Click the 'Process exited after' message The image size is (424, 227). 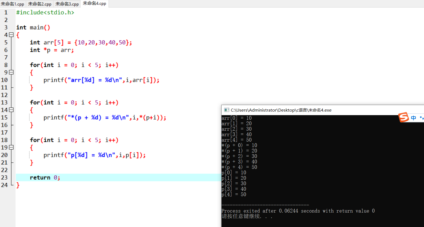298,211
